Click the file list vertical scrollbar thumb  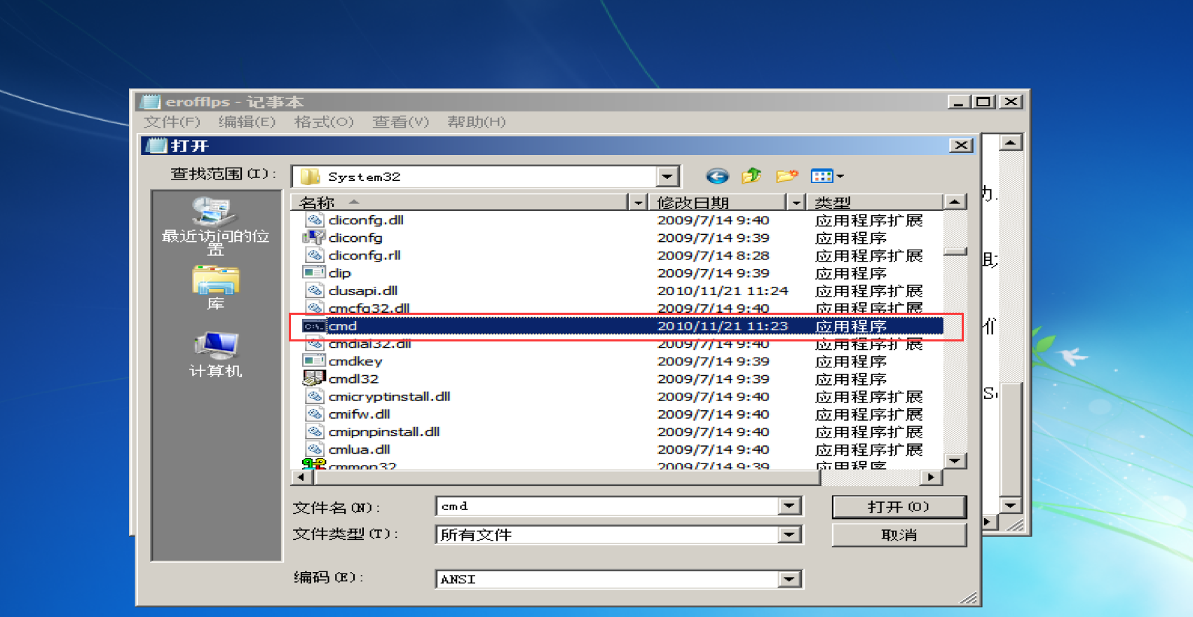coord(955,252)
